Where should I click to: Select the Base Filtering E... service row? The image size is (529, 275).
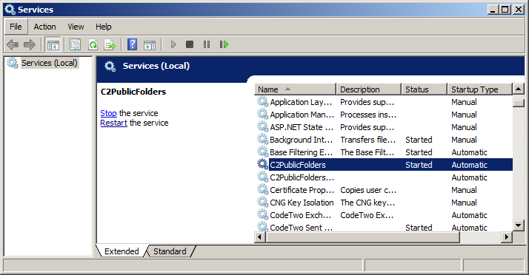coord(384,152)
